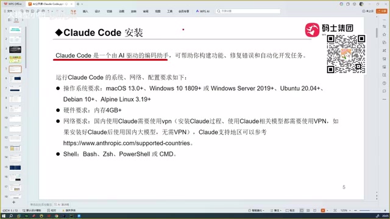Show outline view in slide panel

pyautogui.click(x=10, y=20)
